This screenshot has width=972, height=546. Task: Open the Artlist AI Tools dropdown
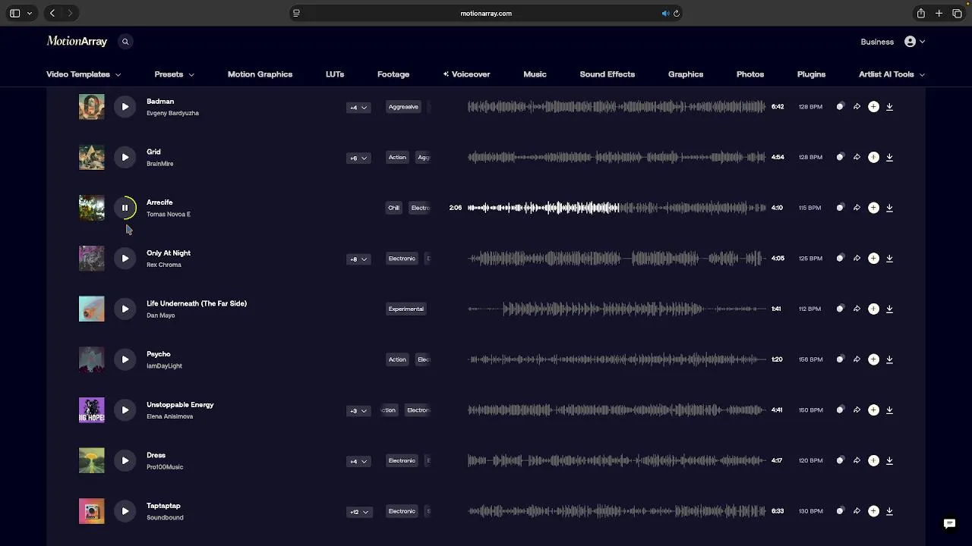[x=892, y=74]
